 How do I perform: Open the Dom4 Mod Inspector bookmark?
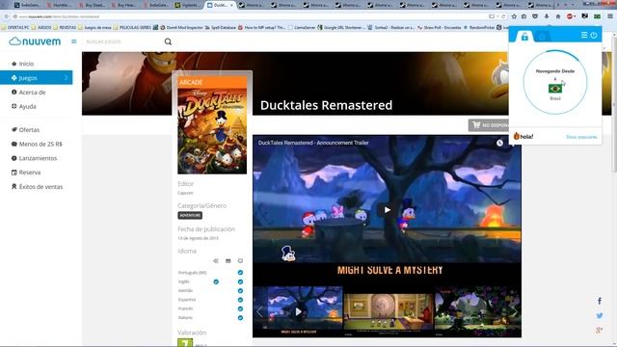click(182, 28)
